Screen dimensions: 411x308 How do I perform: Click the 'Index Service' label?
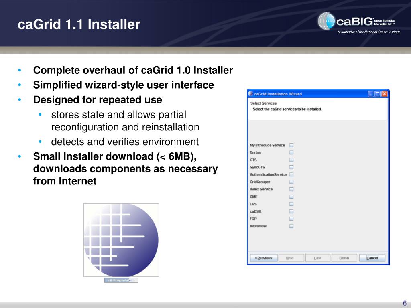click(x=261, y=189)
